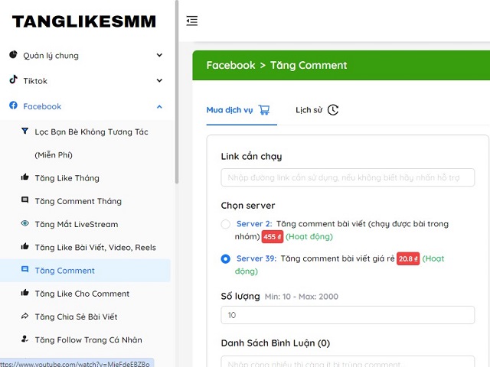Viewport: 490px width, 367px height.
Task: Click the Facebook logo icon in sidebar
Action: click(13, 106)
